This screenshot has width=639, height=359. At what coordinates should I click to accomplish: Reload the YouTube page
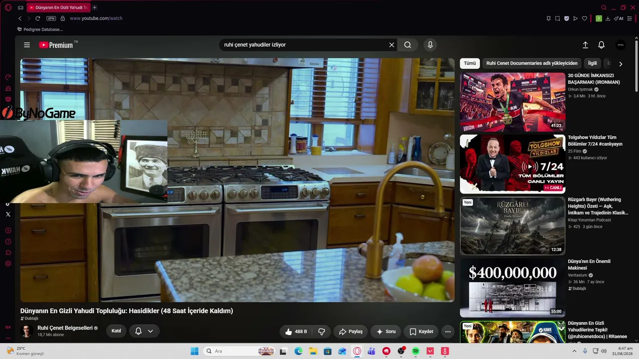pyautogui.click(x=37, y=18)
